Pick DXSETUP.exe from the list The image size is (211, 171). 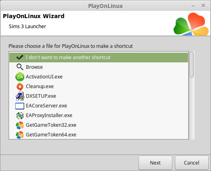[x=99, y=96]
